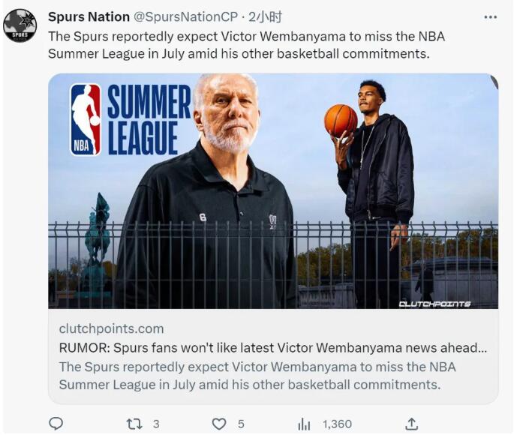Click the link card description text

point(257,375)
